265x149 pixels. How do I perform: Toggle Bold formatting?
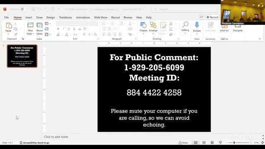coord(58,29)
